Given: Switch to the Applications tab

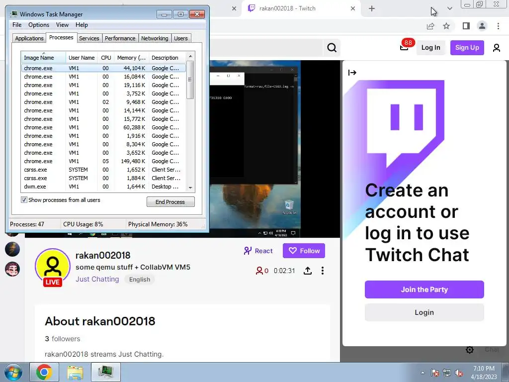Looking at the screenshot, I should 29,38.
